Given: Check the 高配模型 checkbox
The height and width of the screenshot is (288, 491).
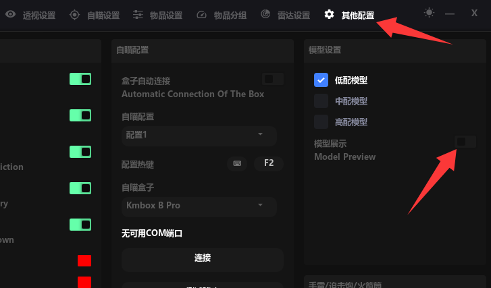Looking at the screenshot, I should pos(321,122).
